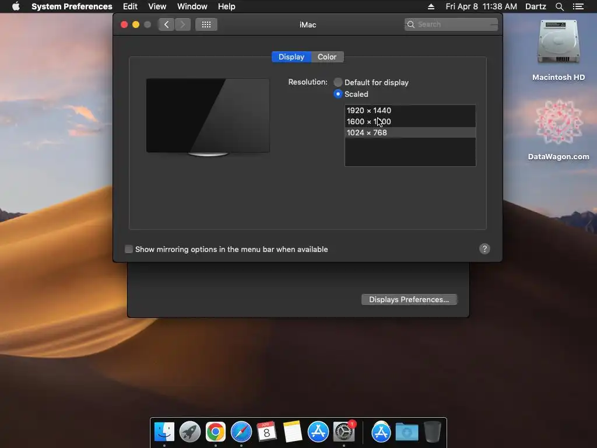Launch Launchpad rocket from the Dock
The image size is (597, 448).
190,432
